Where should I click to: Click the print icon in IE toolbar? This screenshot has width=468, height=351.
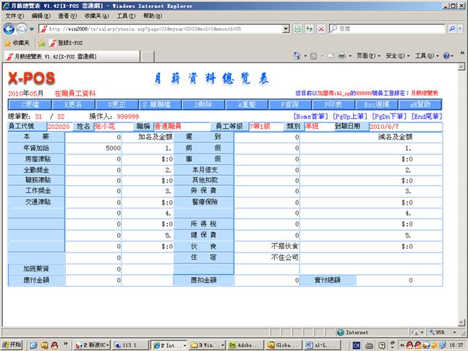(x=341, y=56)
